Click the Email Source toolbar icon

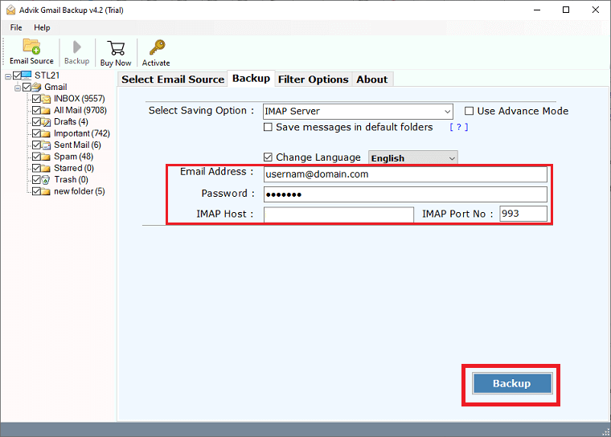coord(31,47)
